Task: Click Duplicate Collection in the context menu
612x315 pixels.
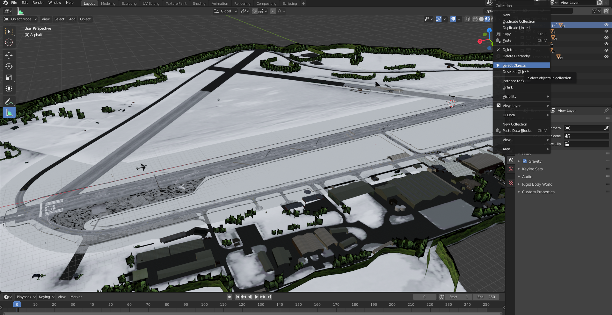Action: click(x=519, y=21)
